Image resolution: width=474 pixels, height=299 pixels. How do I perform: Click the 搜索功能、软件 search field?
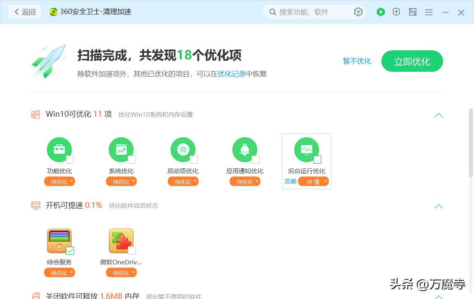313,12
